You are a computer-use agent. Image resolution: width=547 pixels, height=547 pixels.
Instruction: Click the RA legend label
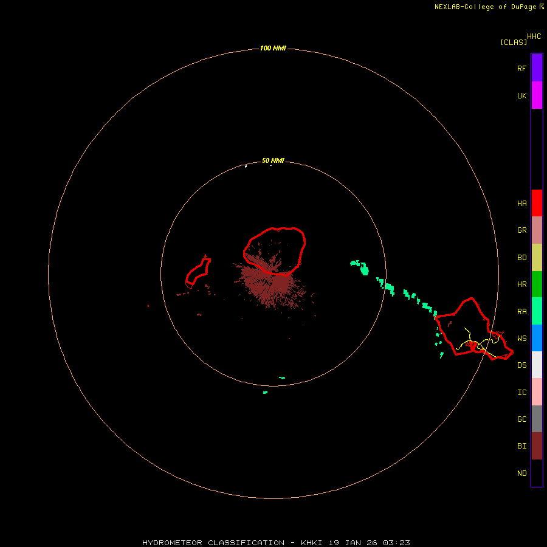coord(521,312)
